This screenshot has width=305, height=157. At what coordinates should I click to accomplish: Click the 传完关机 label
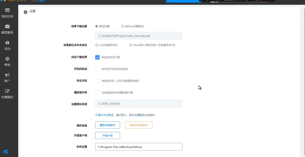click(82, 81)
